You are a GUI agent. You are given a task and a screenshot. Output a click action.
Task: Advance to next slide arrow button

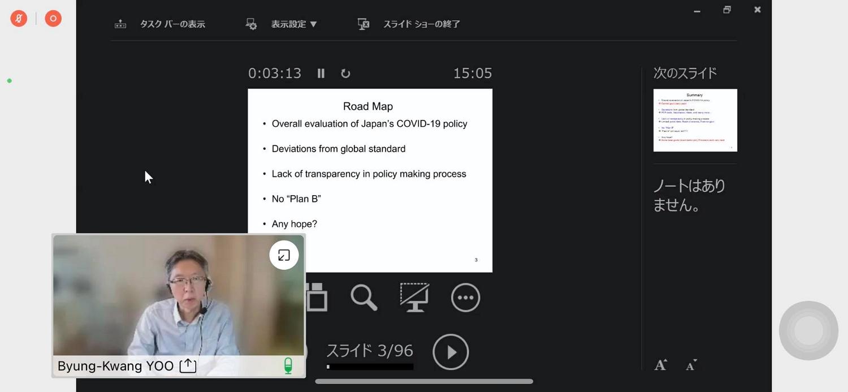451,352
